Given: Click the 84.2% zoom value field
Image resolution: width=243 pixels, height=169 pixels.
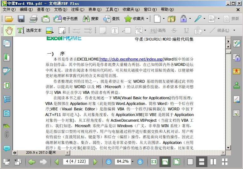Looking at the screenshot, I should coord(123,161).
